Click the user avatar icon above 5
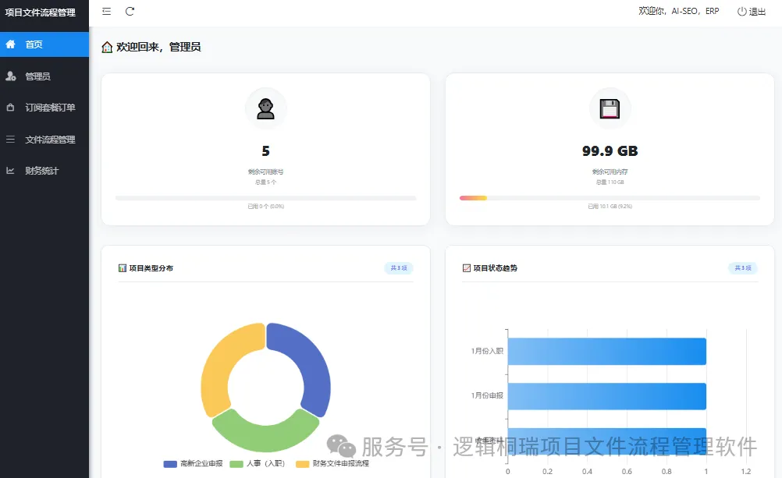Image resolution: width=782 pixels, height=478 pixels. tap(266, 108)
